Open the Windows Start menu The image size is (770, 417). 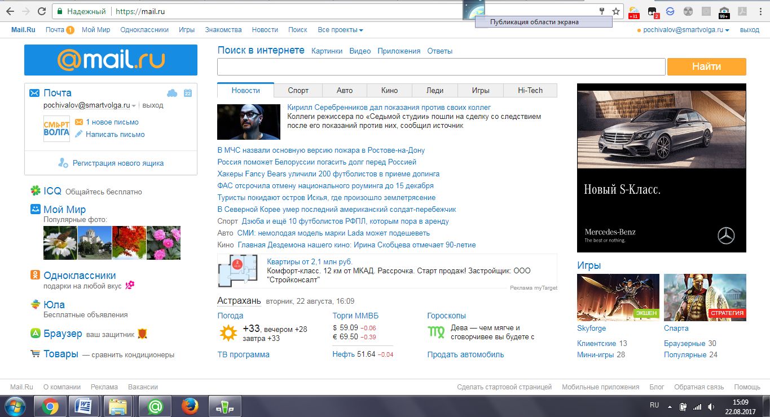15,406
